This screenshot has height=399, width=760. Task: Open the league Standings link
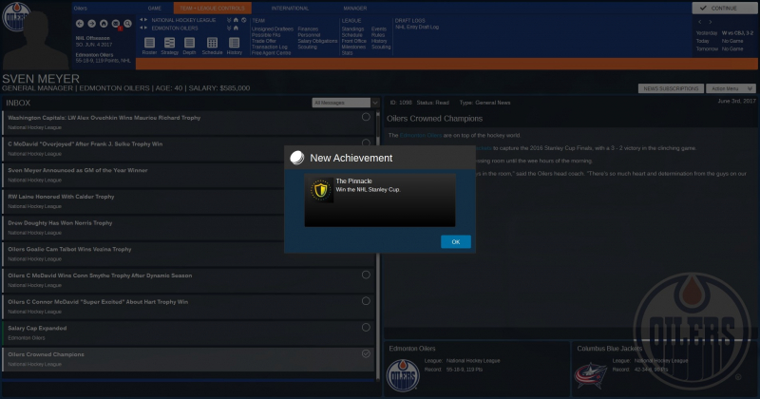pyautogui.click(x=352, y=29)
